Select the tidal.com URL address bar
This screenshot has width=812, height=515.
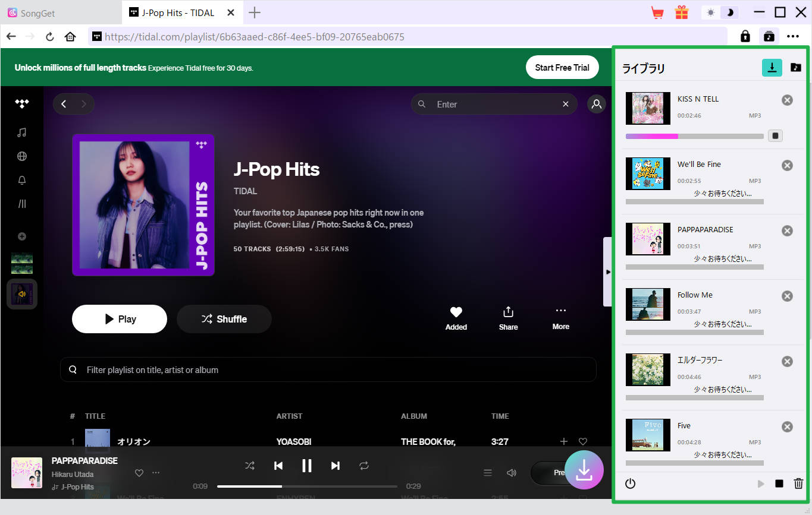pyautogui.click(x=407, y=37)
